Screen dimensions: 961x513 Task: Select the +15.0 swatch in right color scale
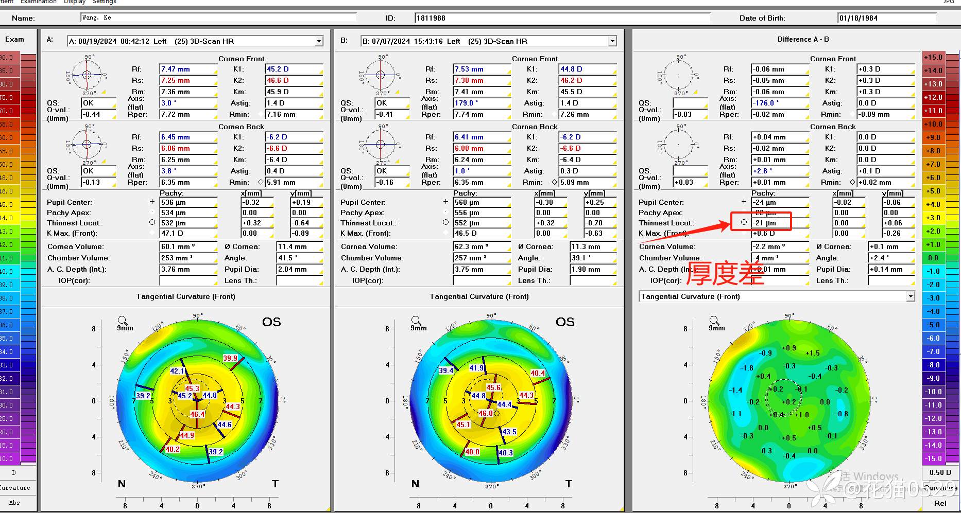(933, 57)
